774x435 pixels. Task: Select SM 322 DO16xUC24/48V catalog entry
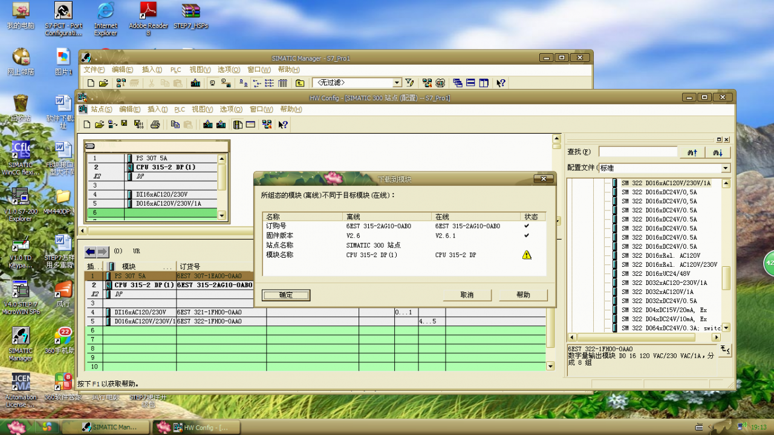click(656, 273)
